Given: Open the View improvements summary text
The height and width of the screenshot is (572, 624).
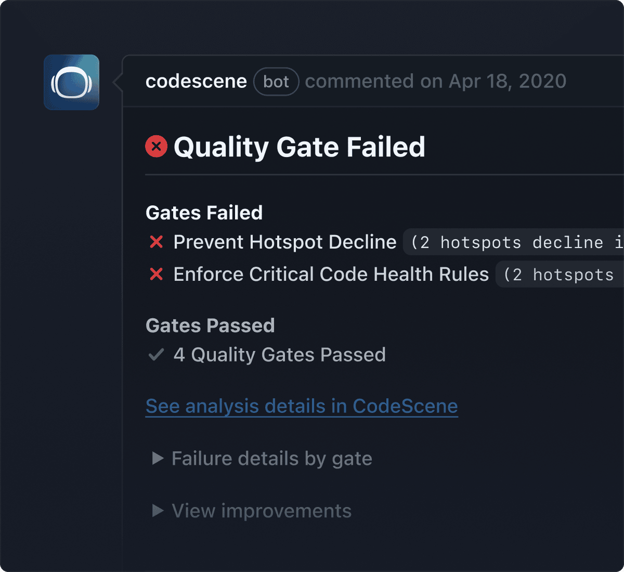Looking at the screenshot, I should point(262,511).
